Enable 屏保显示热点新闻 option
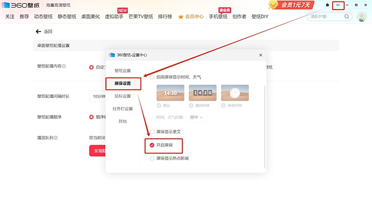Viewport: 372px width, 222px height. click(x=152, y=158)
